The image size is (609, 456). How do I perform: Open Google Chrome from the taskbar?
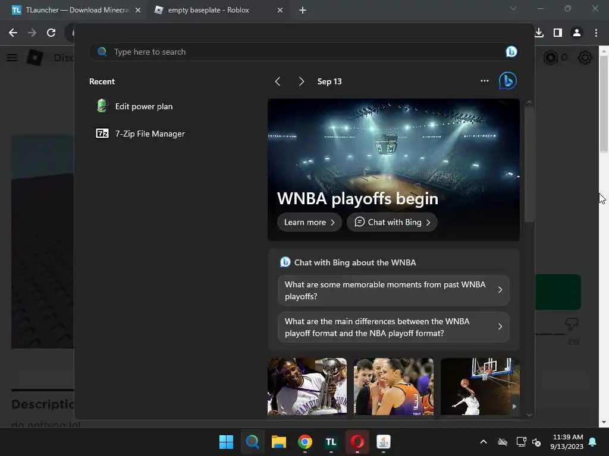click(x=305, y=442)
